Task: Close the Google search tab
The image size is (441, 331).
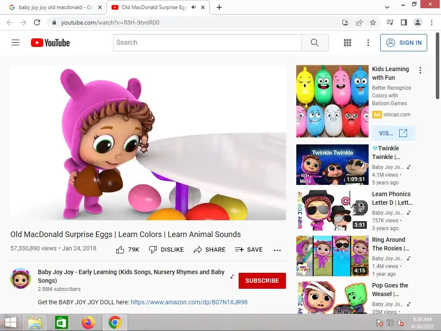Action: click(100, 8)
